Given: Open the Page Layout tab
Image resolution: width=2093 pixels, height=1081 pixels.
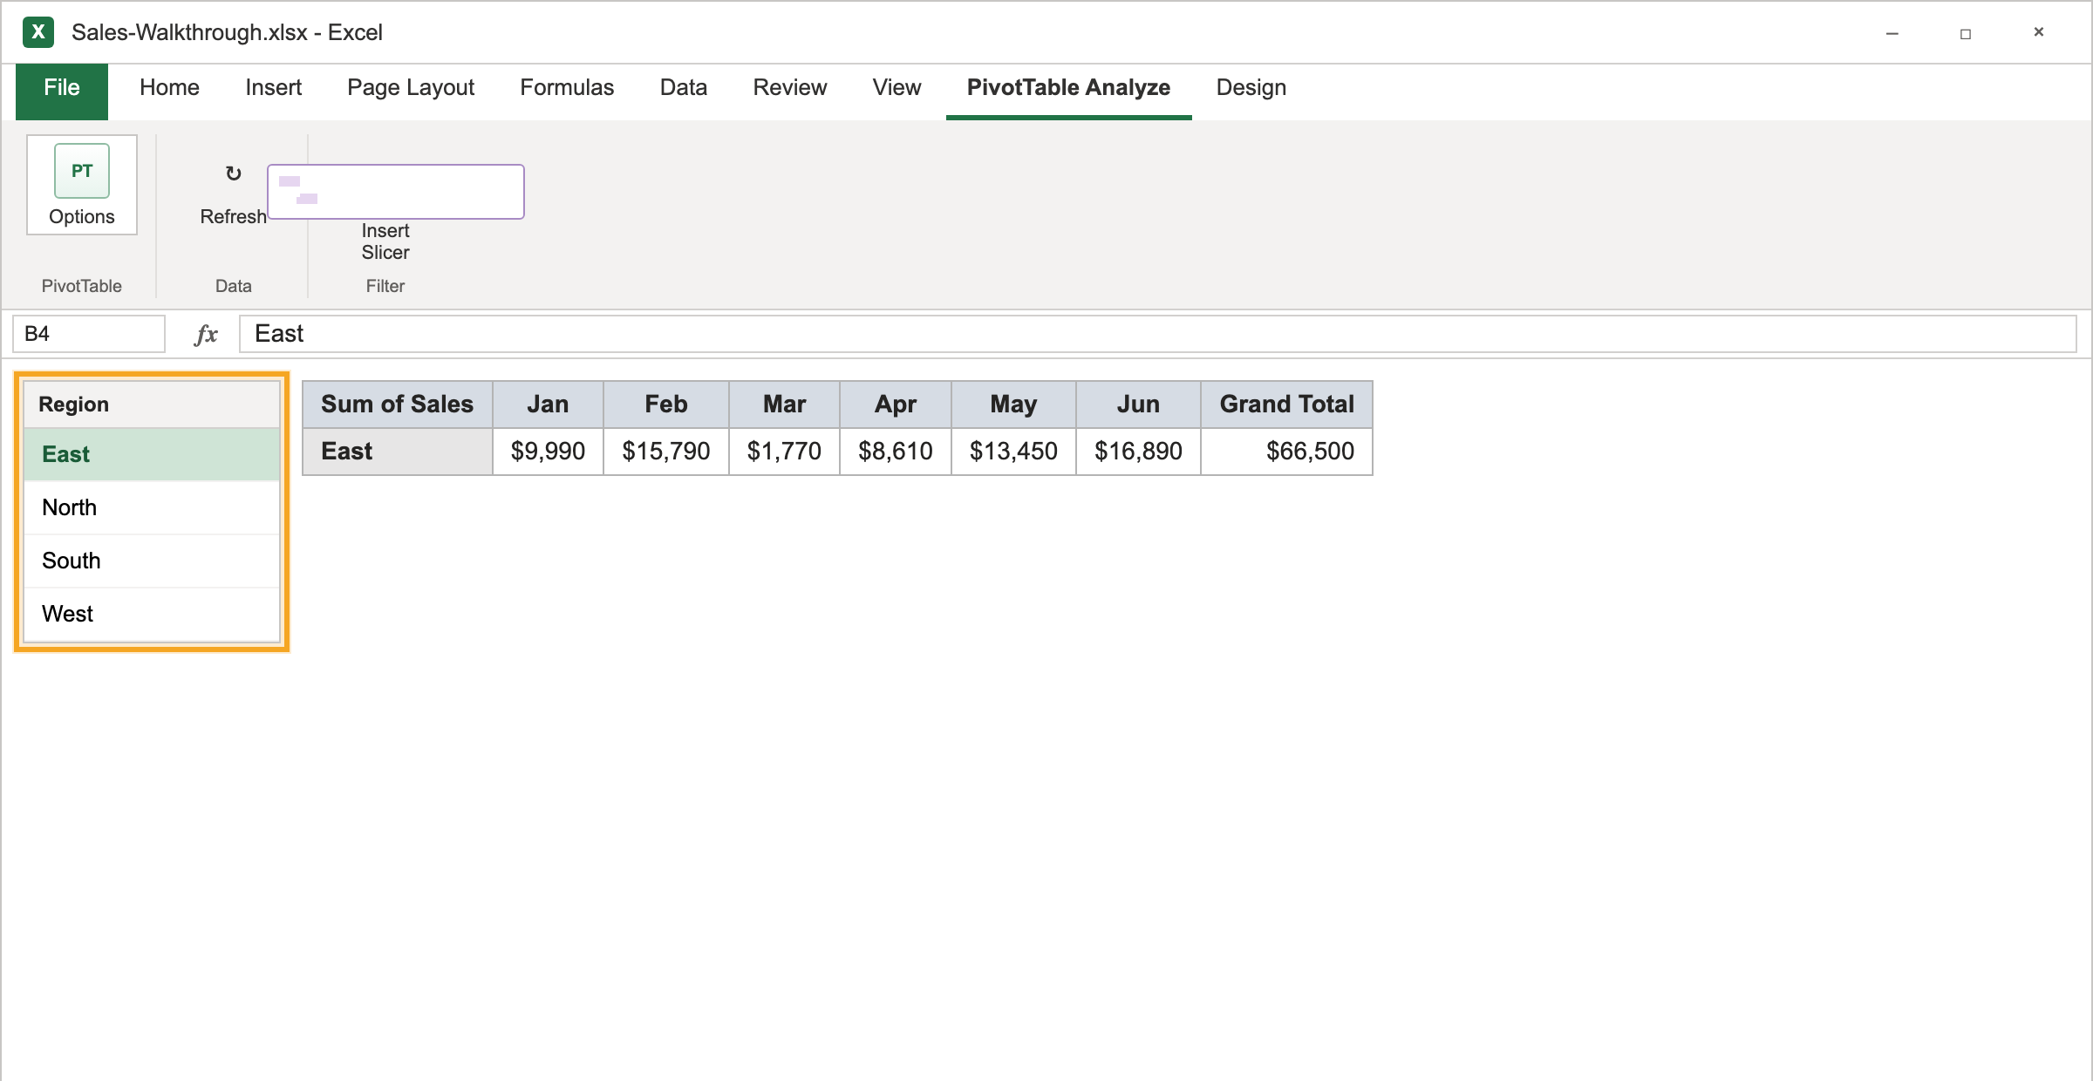Looking at the screenshot, I should click(x=411, y=88).
